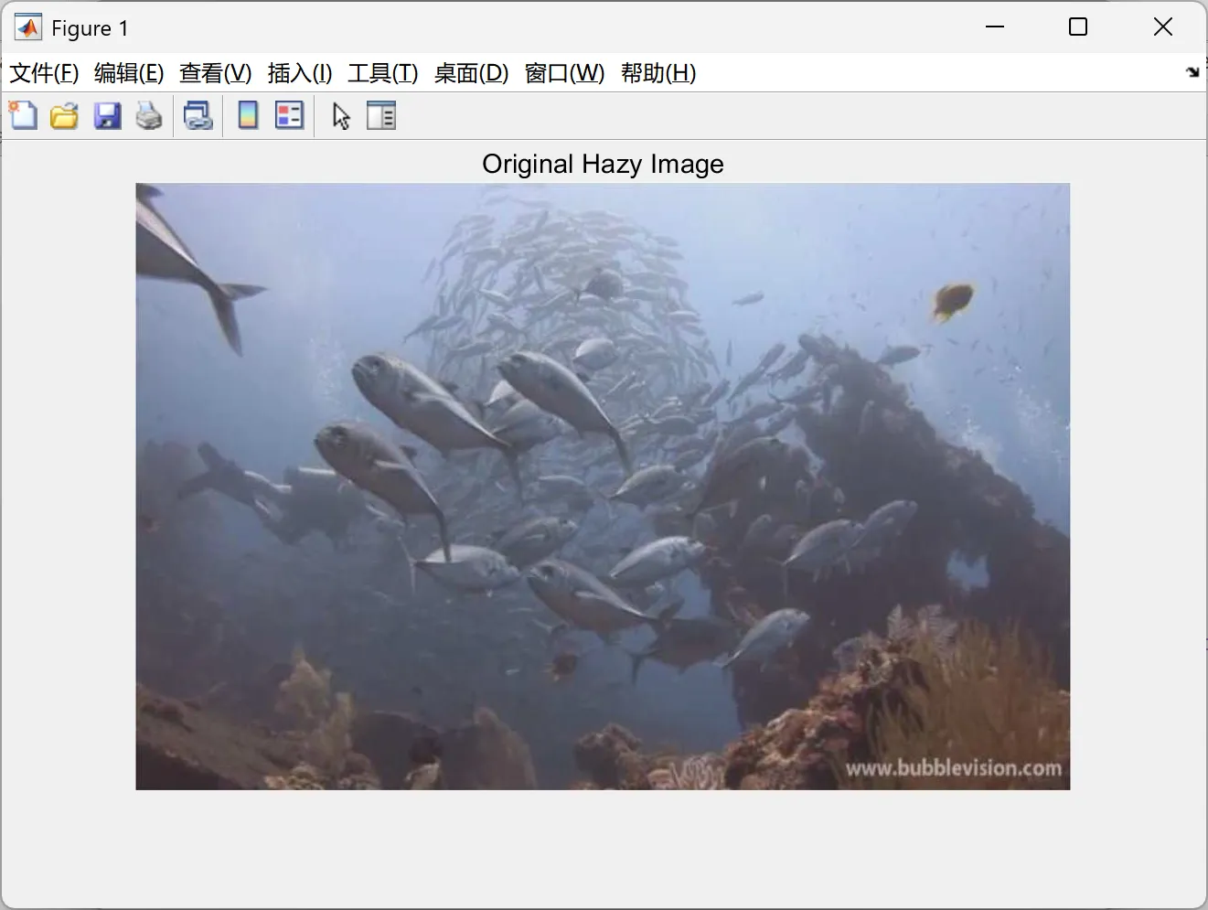Screen dimensions: 1208x910
Task: Minimize the Figure 1 window
Action: point(995,27)
